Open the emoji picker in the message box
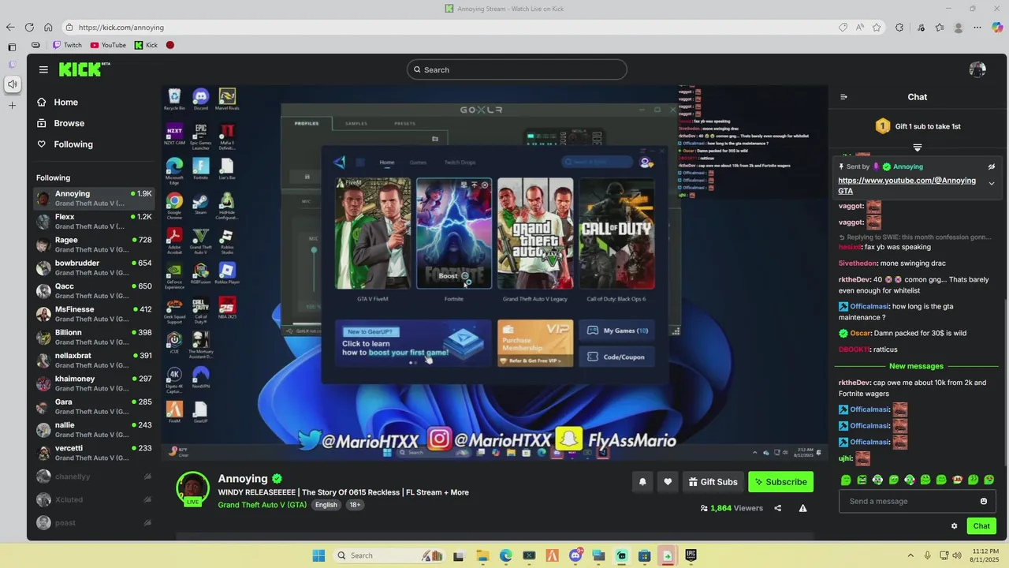Screen dimensions: 1009x568 (x=984, y=501)
